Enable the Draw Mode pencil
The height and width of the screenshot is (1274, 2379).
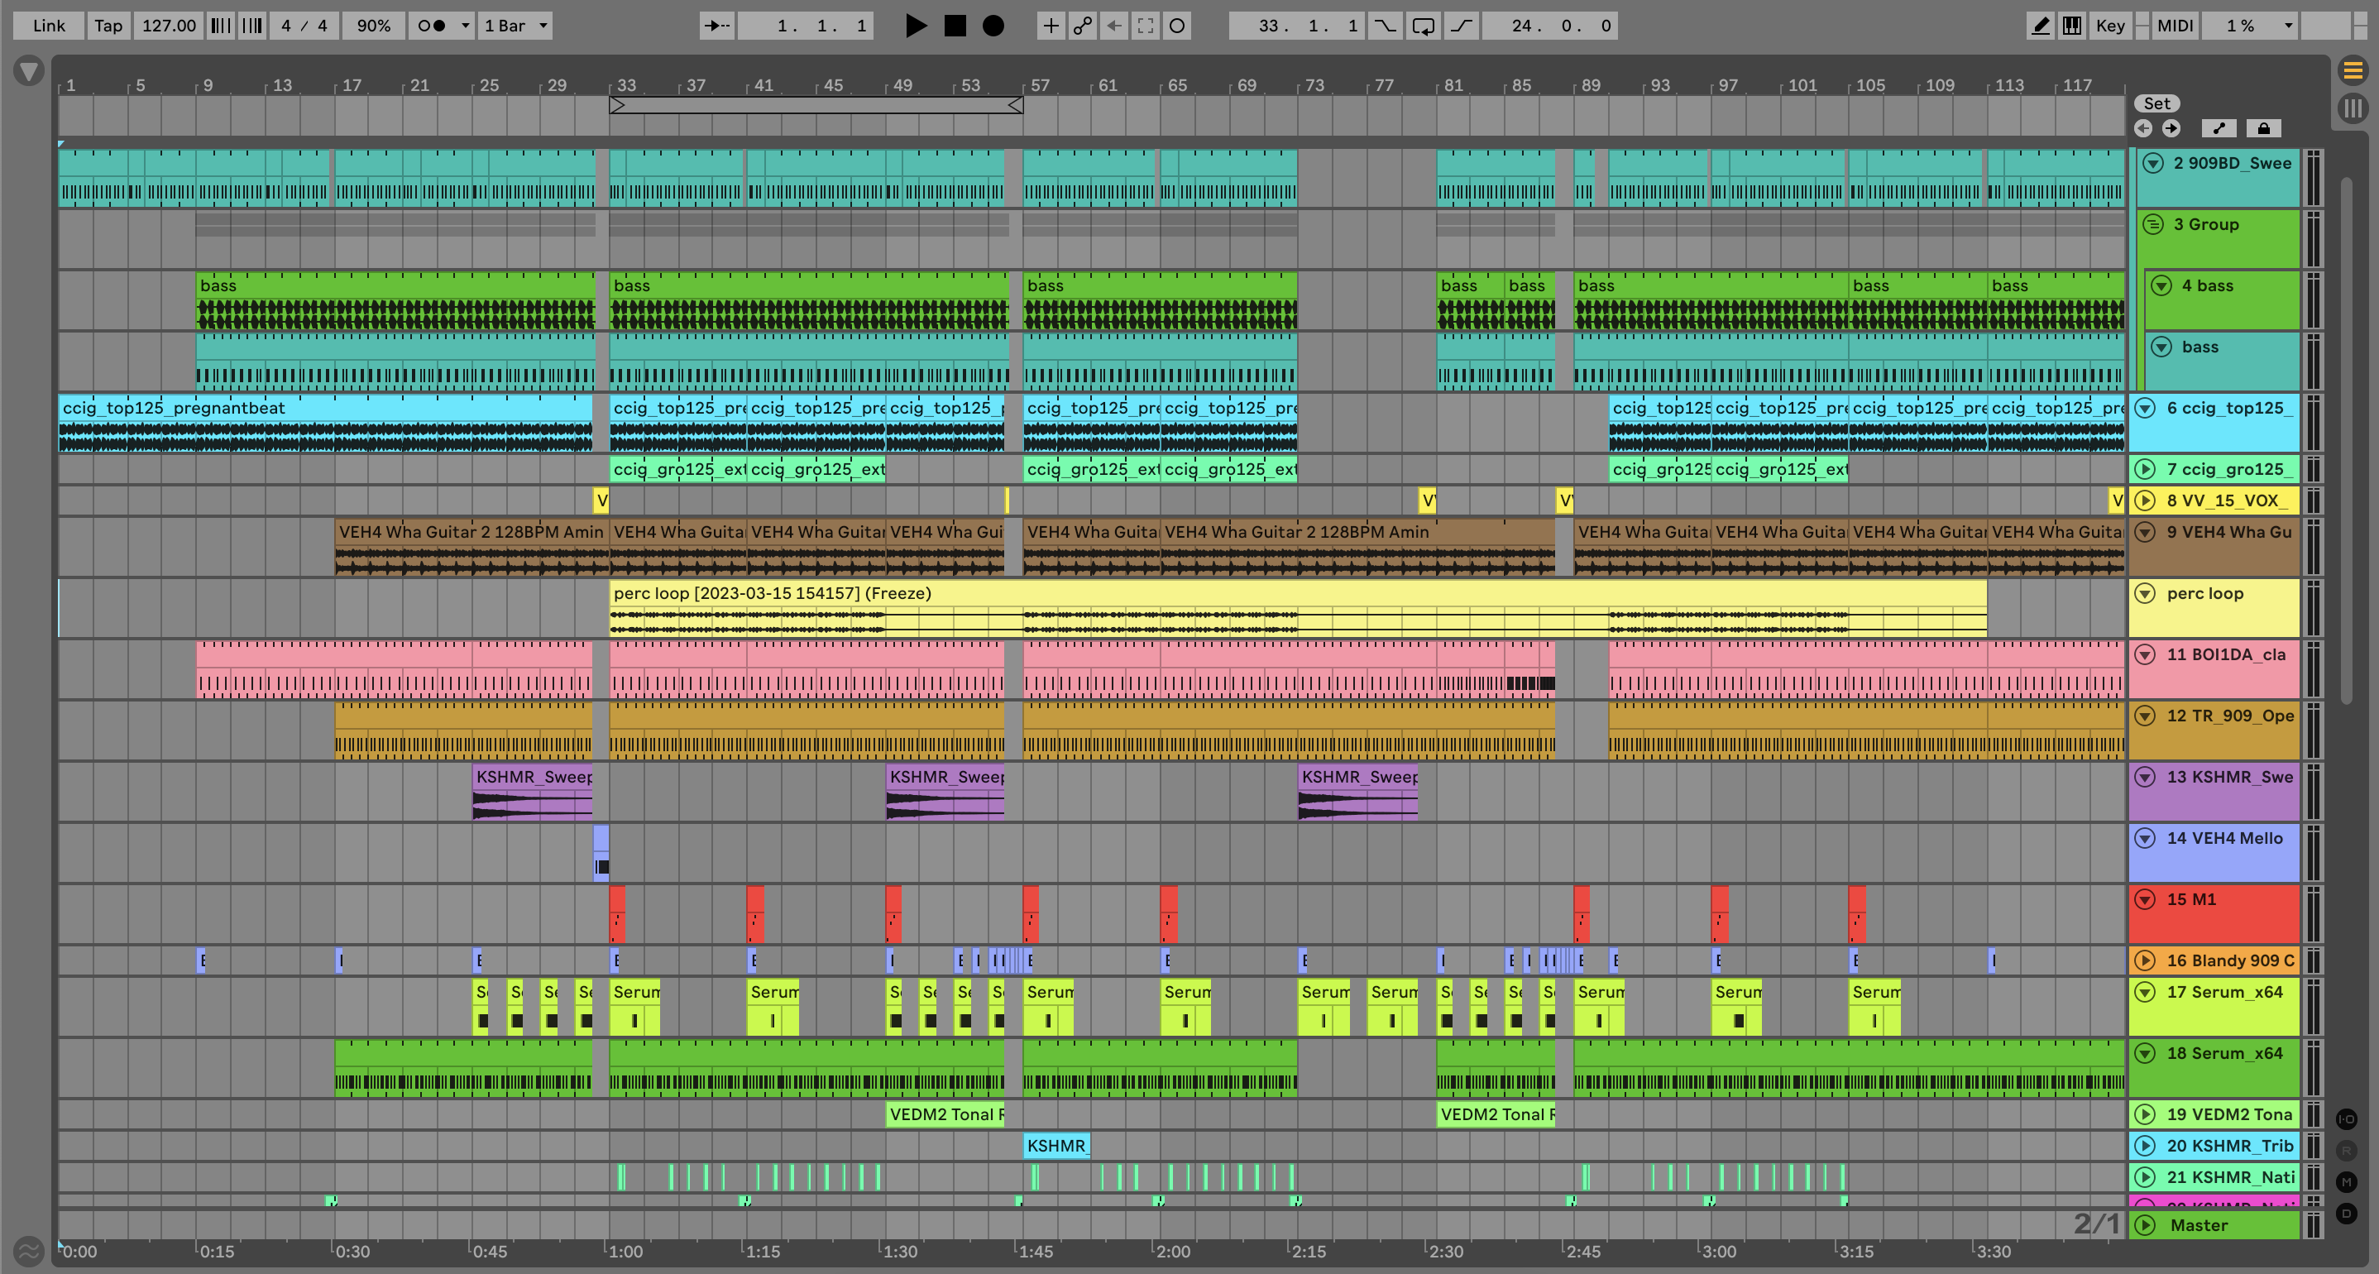2041,26
